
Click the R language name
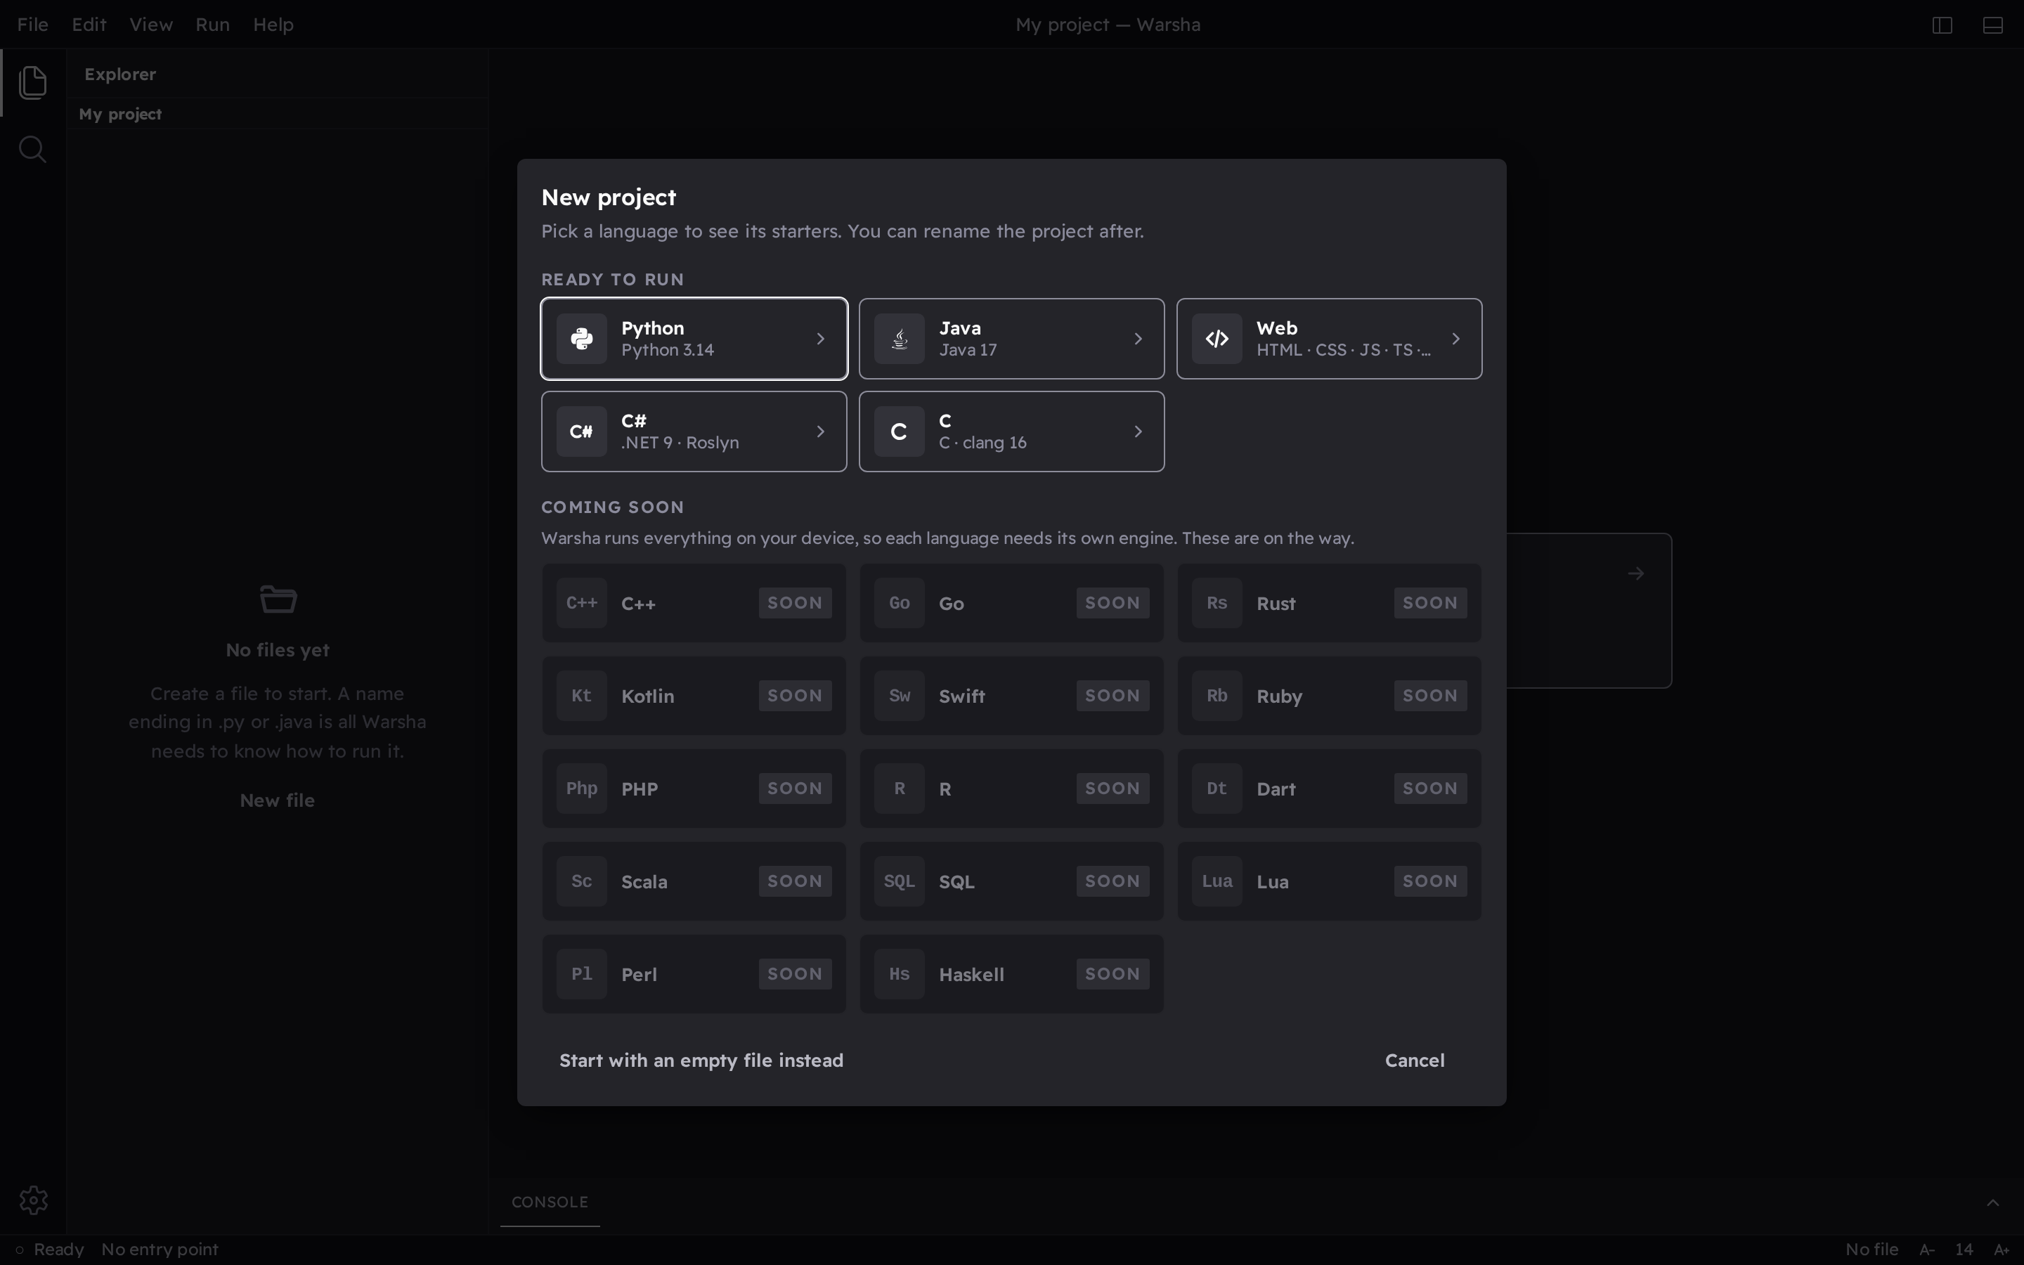point(945,789)
